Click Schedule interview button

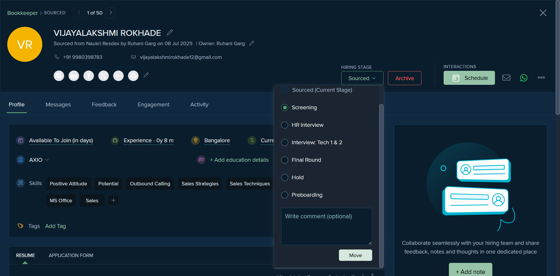[469, 78]
